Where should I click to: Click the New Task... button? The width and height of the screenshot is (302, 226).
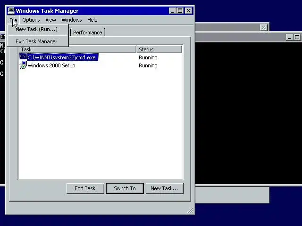(165, 188)
